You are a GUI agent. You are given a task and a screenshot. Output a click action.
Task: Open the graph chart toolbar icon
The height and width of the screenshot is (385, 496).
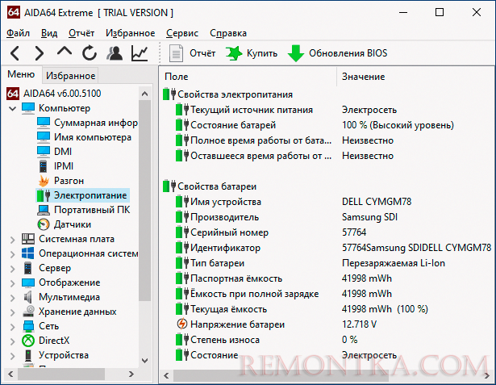[x=140, y=53]
